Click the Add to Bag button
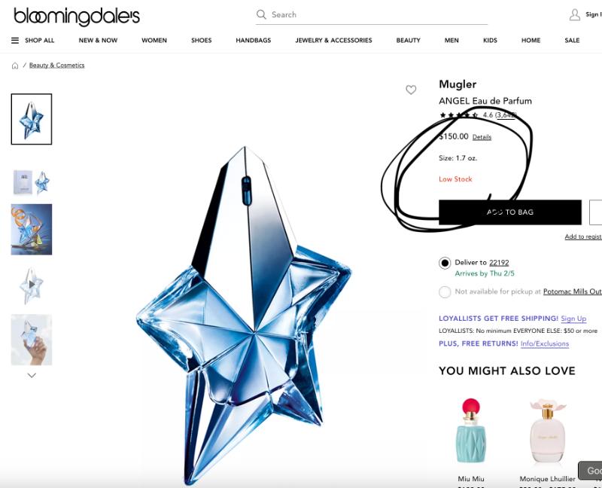The image size is (602, 488). click(510, 212)
